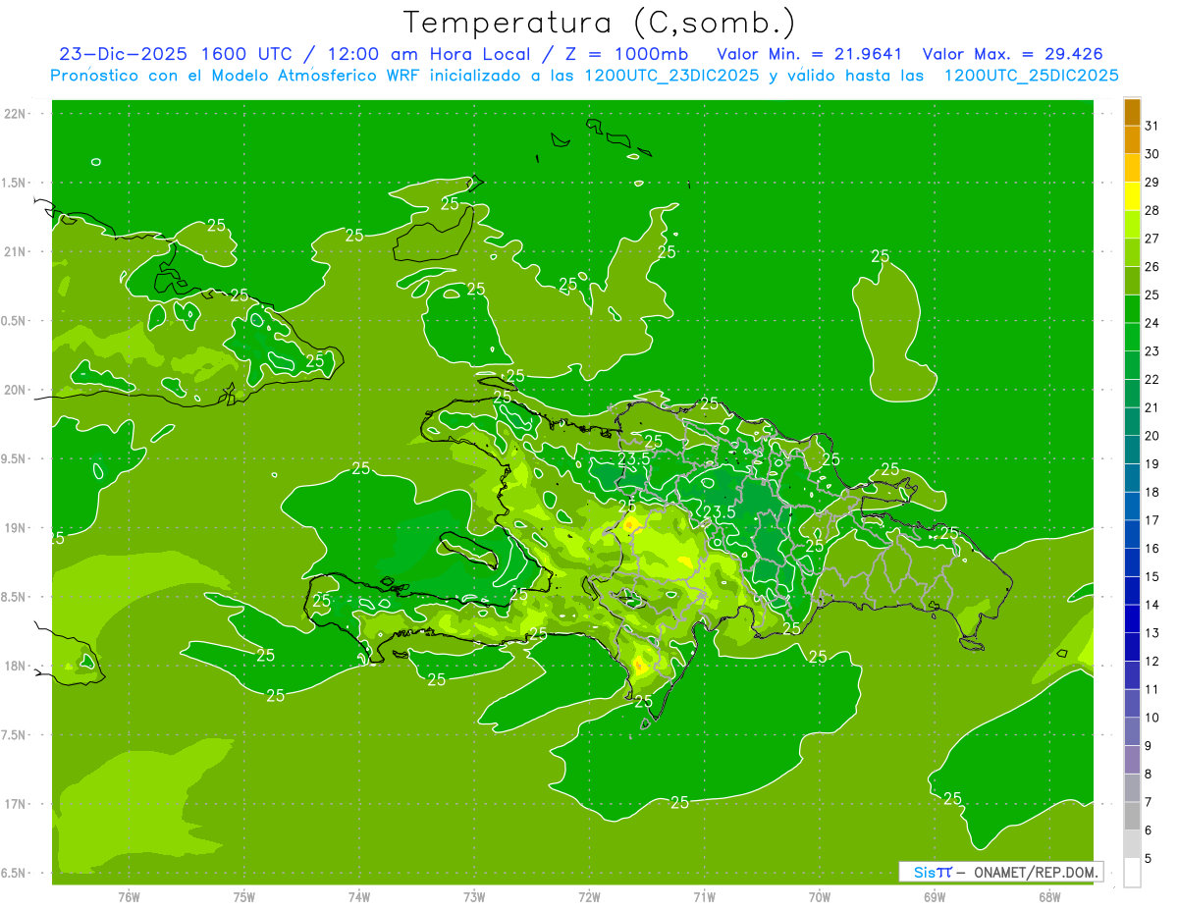Click the valid-until time "1200UTC_25DIC2025"

(1031, 76)
